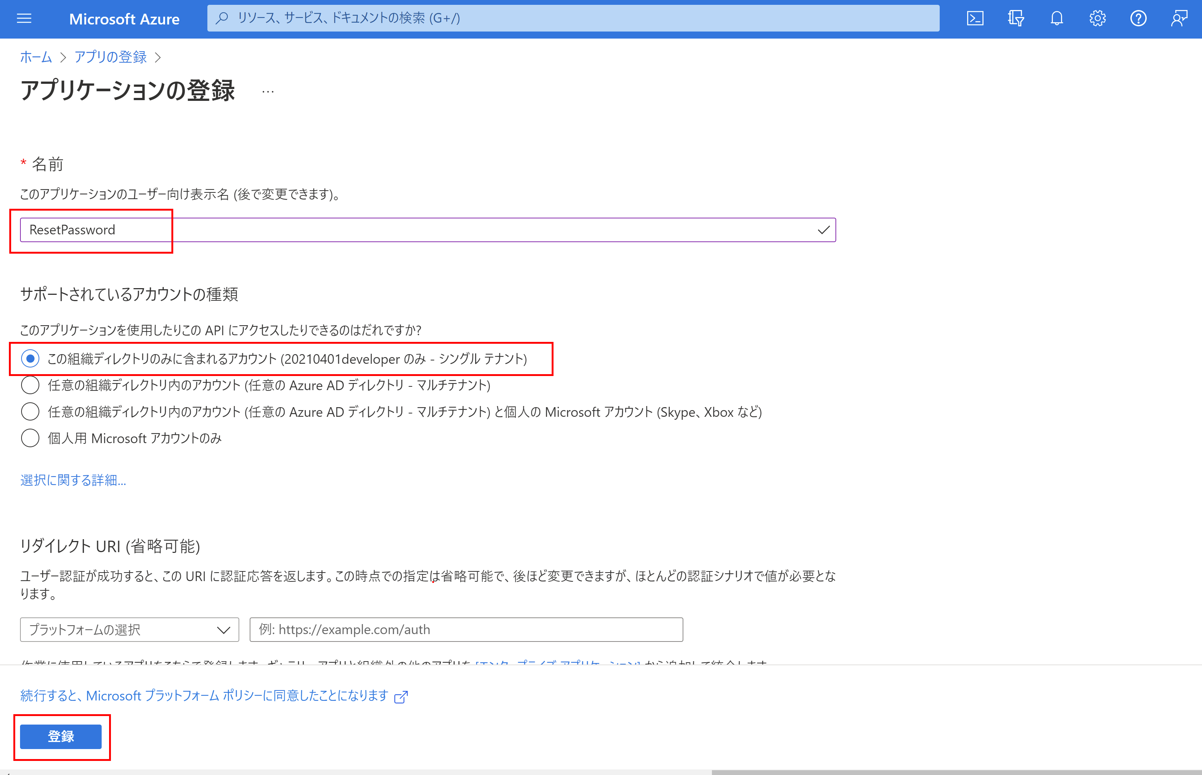1202x775 pixels.
Task: Click the feedback person icon
Action: coord(1179,19)
